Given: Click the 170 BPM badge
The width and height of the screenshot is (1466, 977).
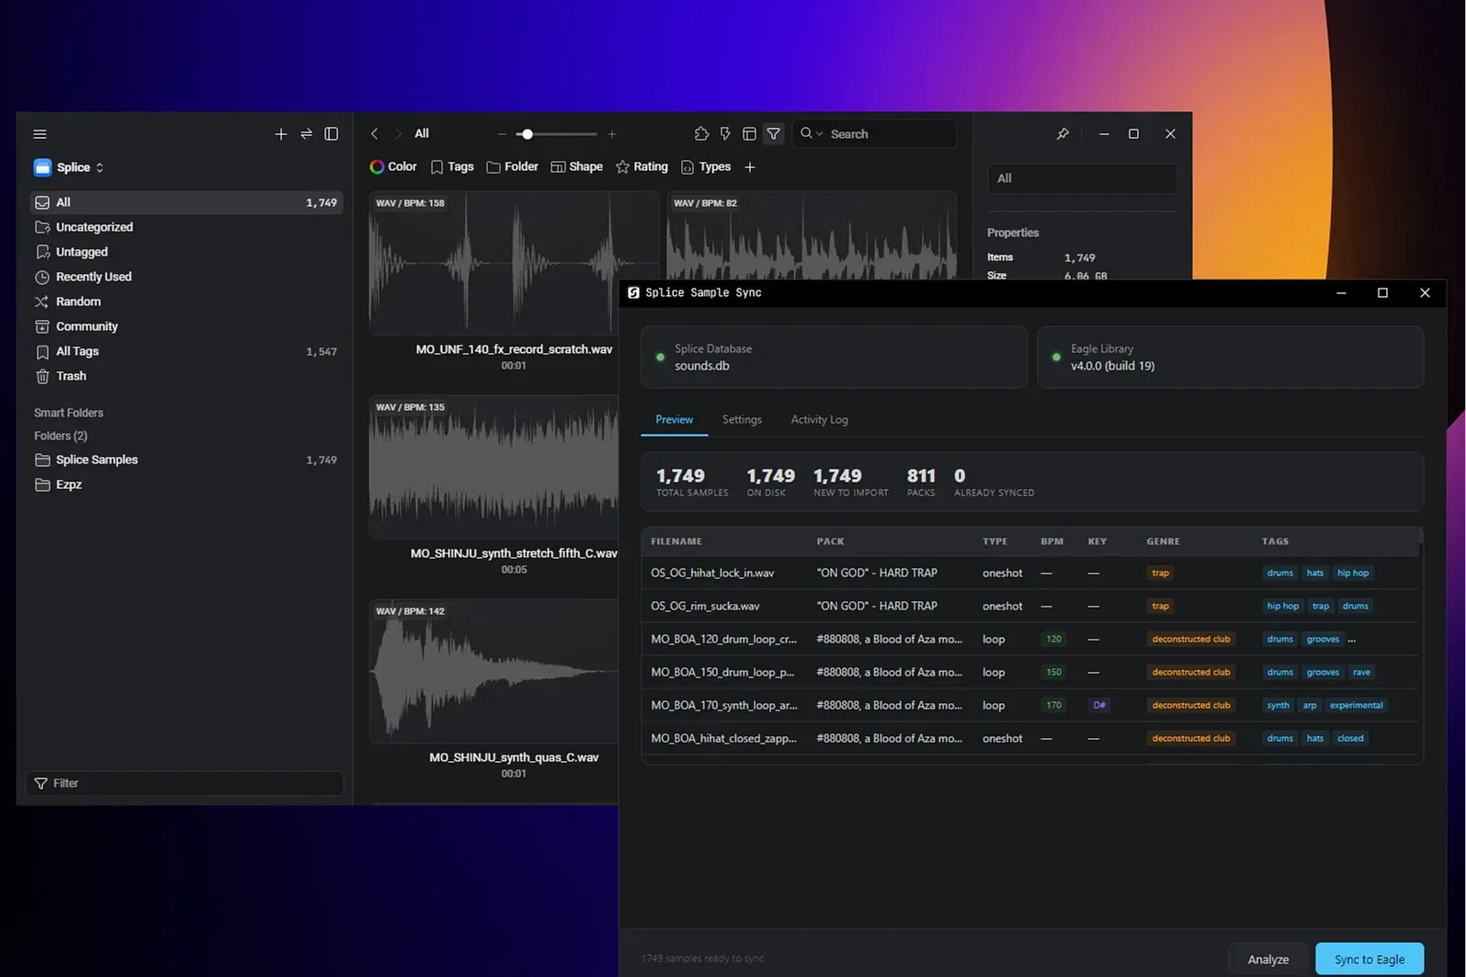Looking at the screenshot, I should coord(1054,705).
